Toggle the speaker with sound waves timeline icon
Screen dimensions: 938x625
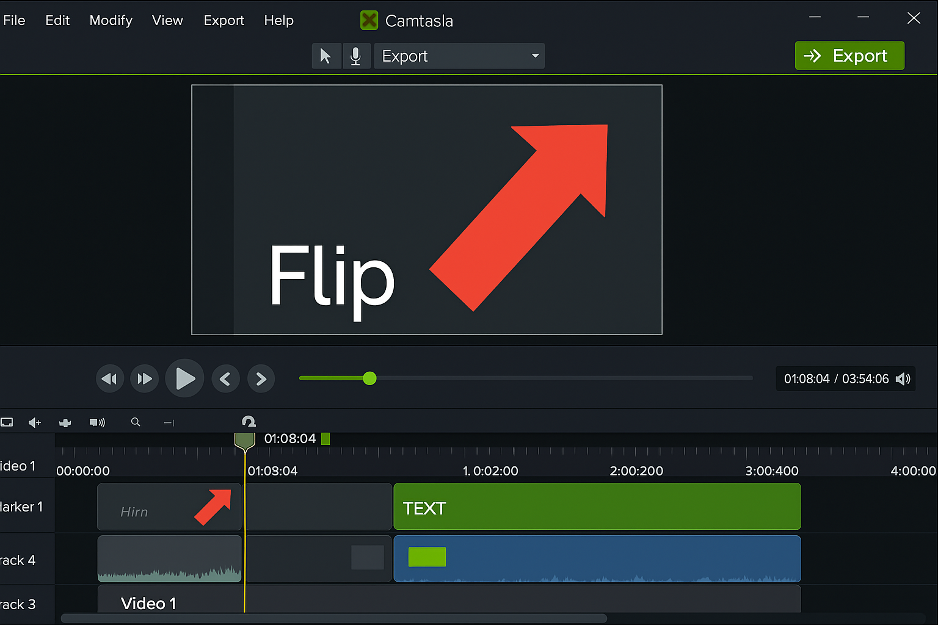pos(97,422)
